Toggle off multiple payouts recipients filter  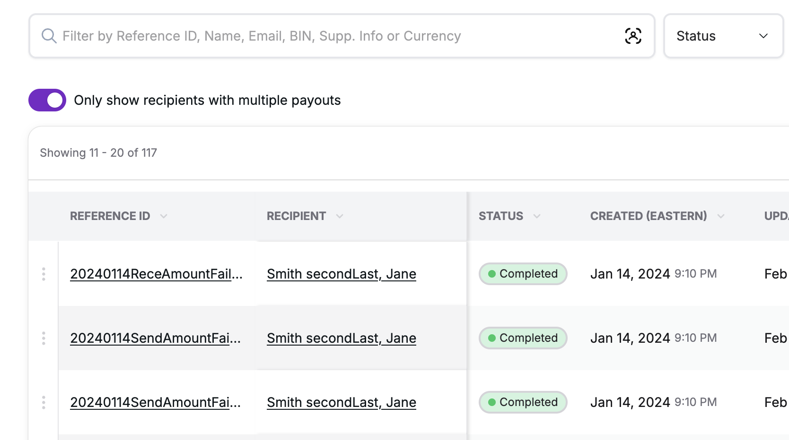pos(47,100)
